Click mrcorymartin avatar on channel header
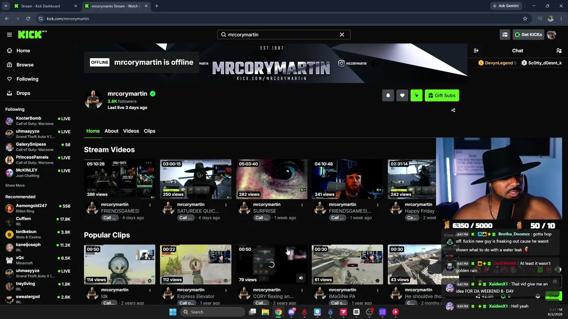Screen dimensions: 568x319 pyautogui.click(x=93, y=99)
